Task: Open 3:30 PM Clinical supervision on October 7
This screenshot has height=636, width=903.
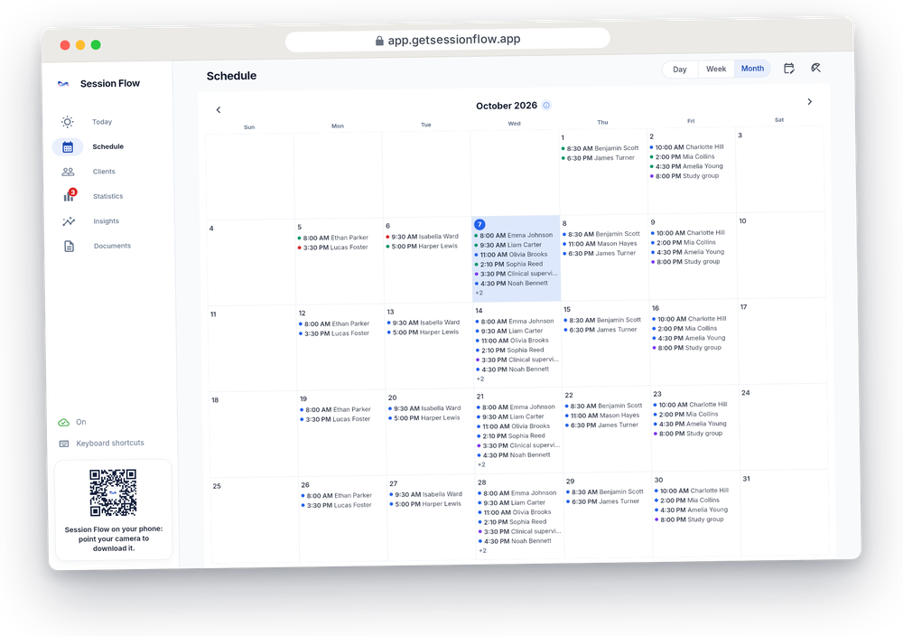Action: click(x=516, y=274)
